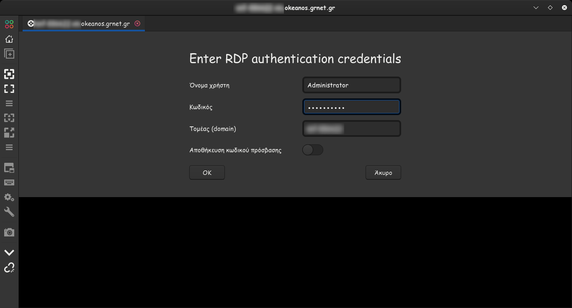Click the "Τομέας (domain)" label
The image size is (572, 308).
click(x=213, y=129)
